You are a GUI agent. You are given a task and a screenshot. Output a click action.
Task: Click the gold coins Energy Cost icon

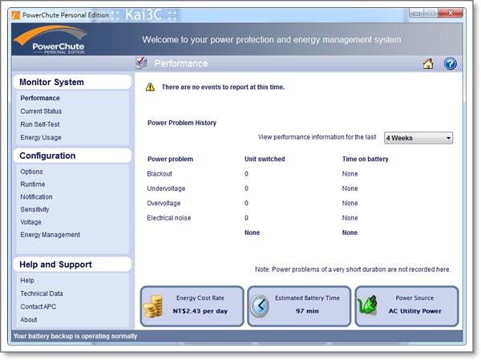(x=152, y=306)
